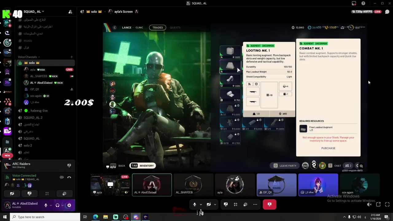393x221 pixels.
Task: Select the OP_QY participant tile
Action: (x=276, y=185)
